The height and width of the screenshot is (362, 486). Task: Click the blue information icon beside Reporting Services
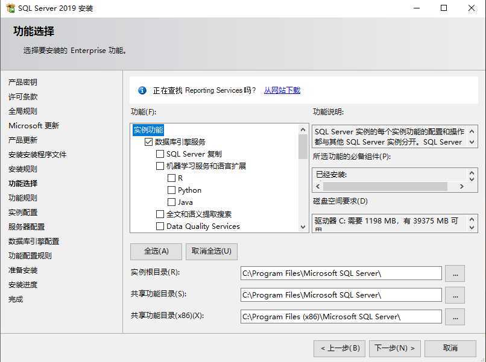click(x=142, y=90)
